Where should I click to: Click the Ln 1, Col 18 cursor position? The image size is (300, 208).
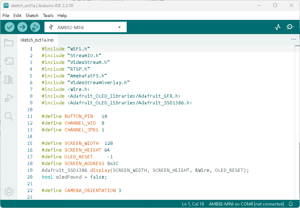(x=193, y=204)
